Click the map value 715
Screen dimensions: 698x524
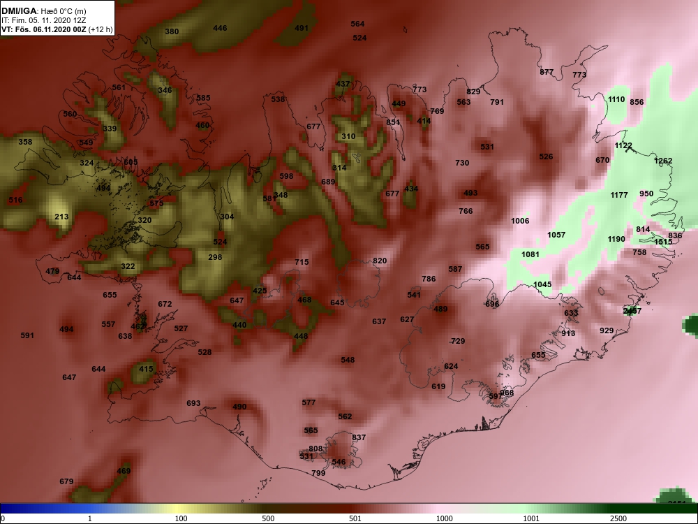pos(302,262)
